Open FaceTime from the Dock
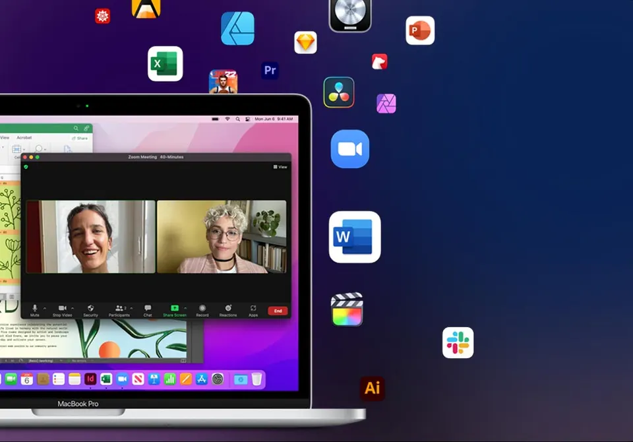The height and width of the screenshot is (442, 633). tap(11, 379)
